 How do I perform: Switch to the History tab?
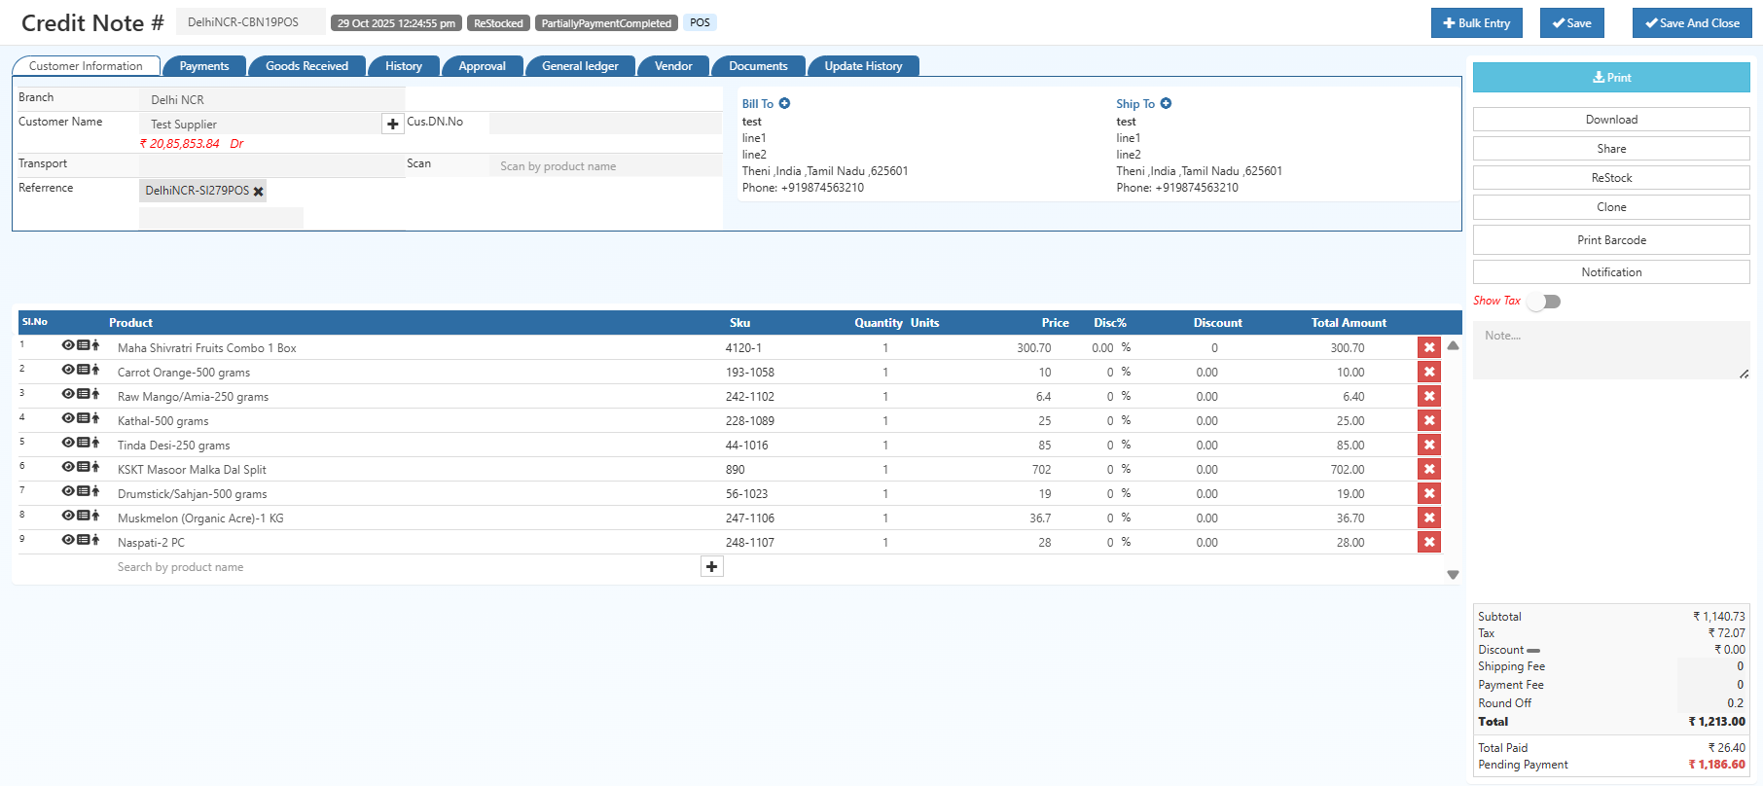[x=404, y=66]
